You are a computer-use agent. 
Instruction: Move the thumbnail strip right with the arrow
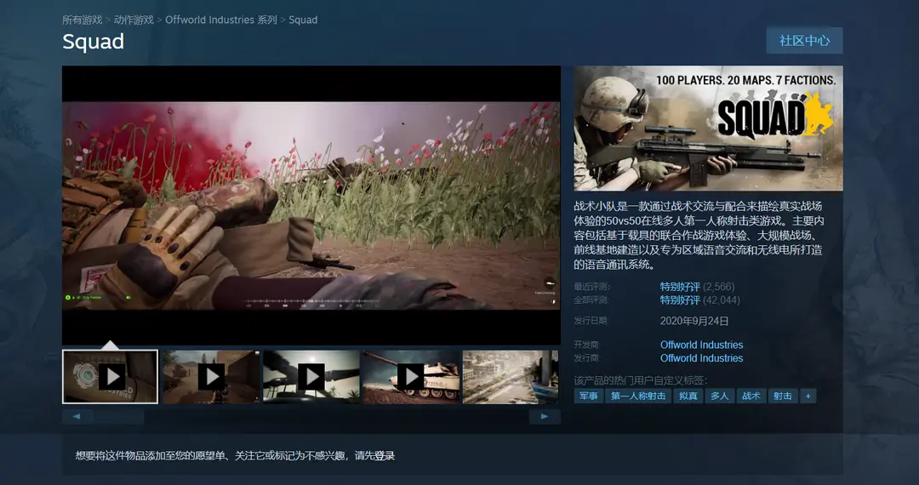(x=545, y=416)
